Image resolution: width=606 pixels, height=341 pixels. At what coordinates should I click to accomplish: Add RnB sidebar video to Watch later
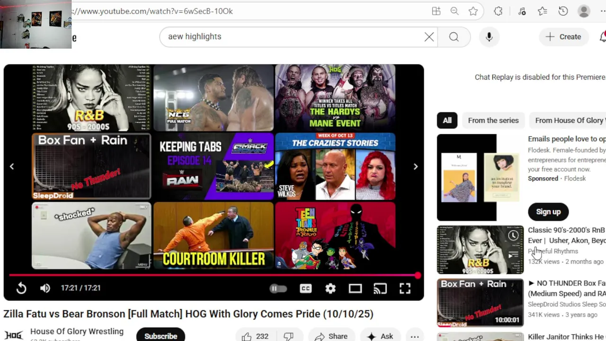[513, 236]
